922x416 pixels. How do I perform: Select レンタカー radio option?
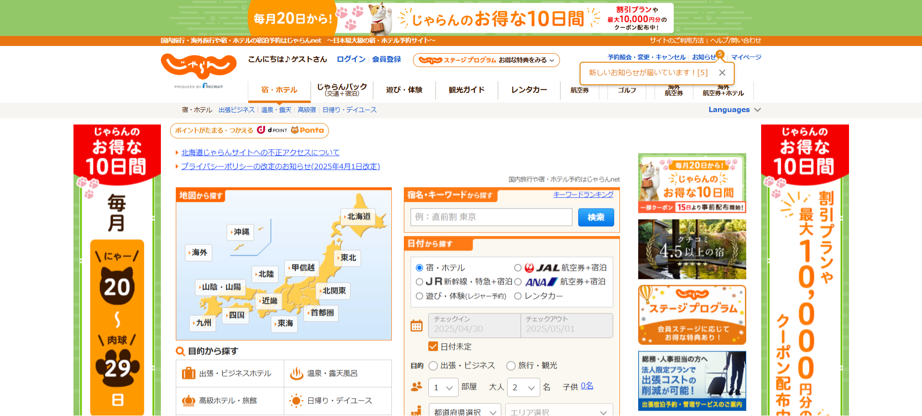click(518, 296)
